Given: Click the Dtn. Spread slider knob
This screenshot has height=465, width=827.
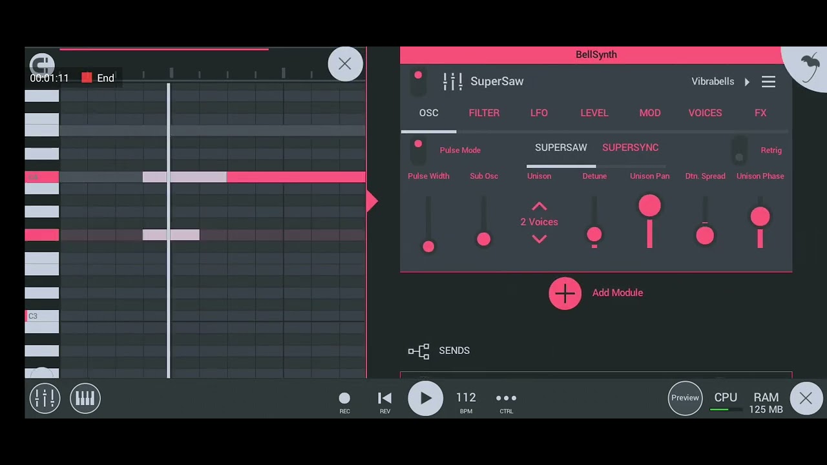Looking at the screenshot, I should point(705,236).
